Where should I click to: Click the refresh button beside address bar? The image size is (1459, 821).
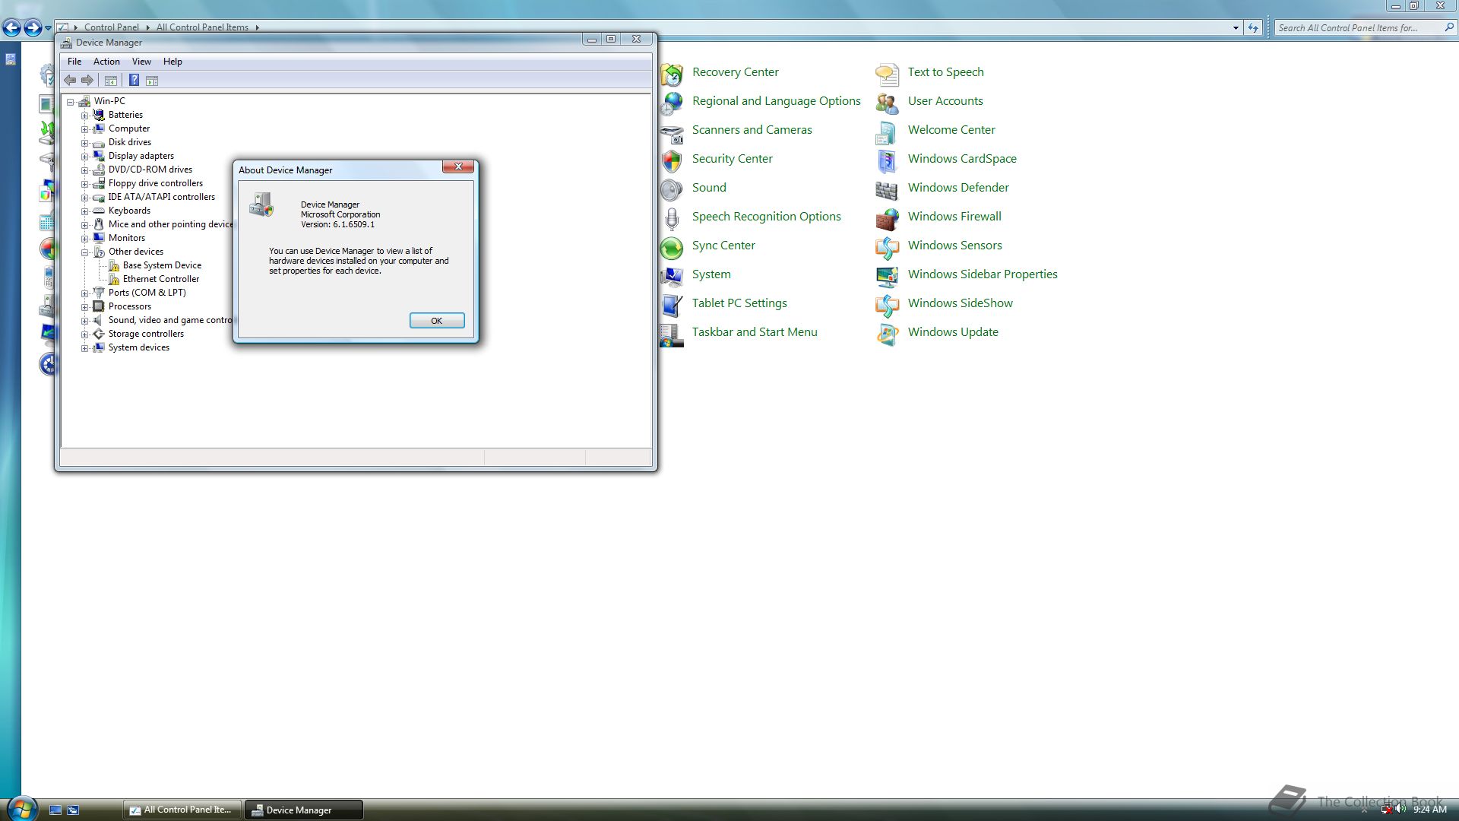point(1253,28)
